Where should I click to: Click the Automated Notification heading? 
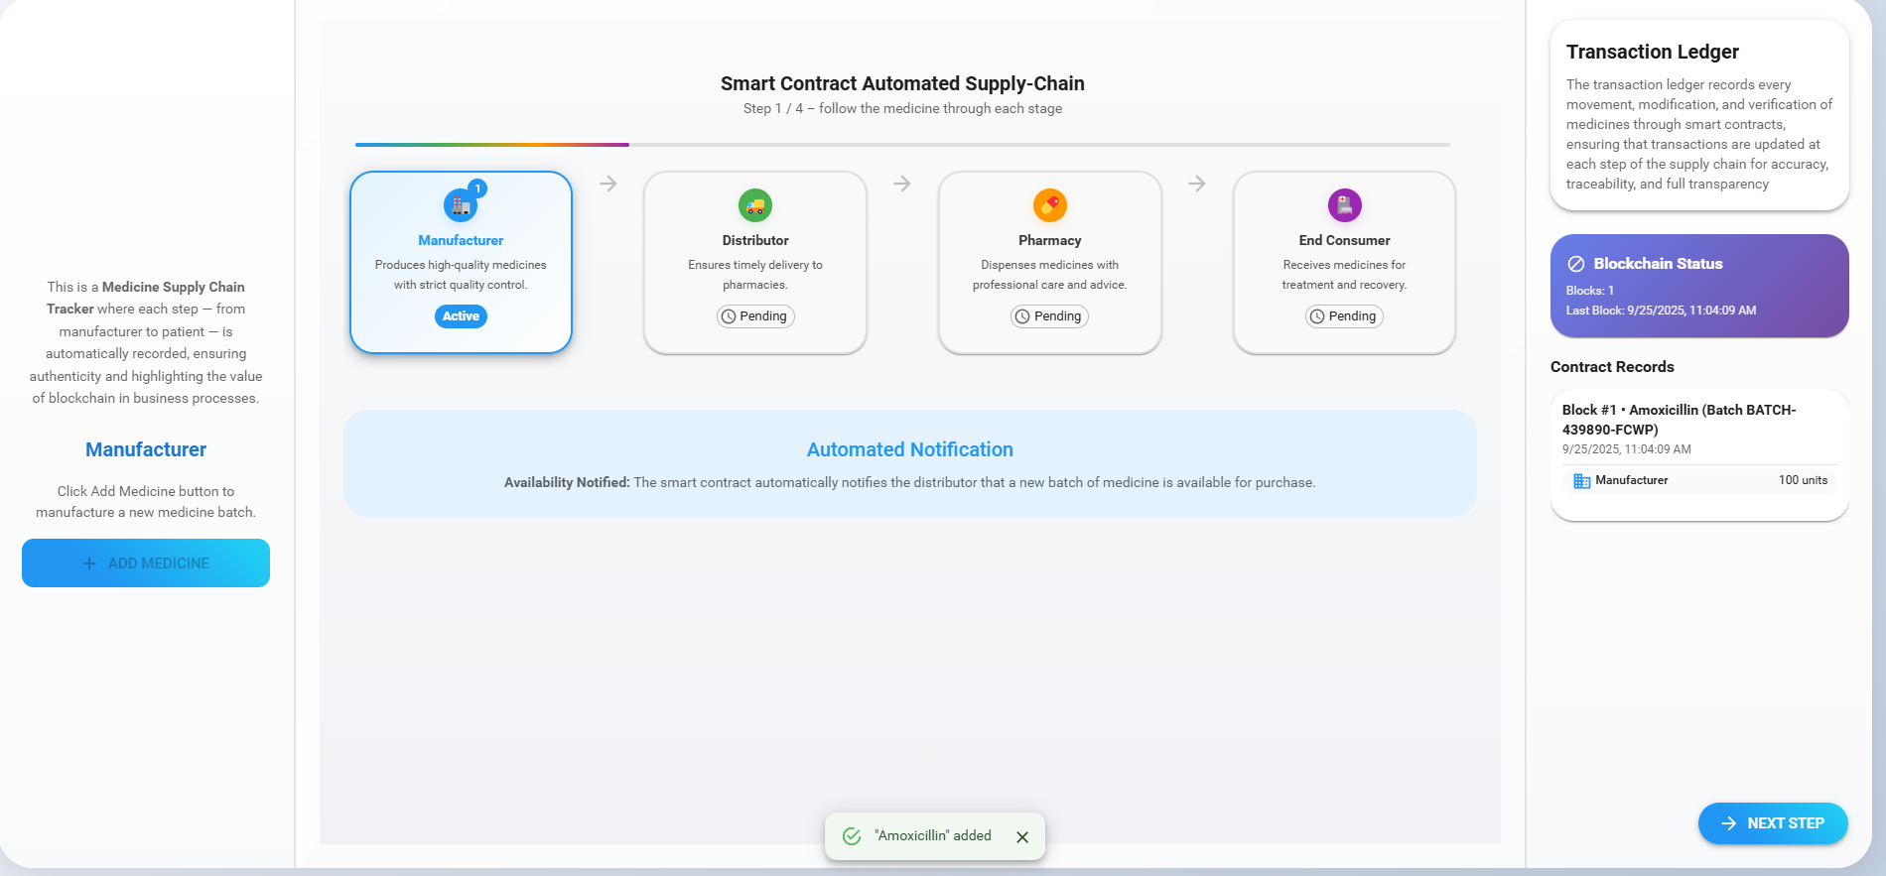(909, 449)
